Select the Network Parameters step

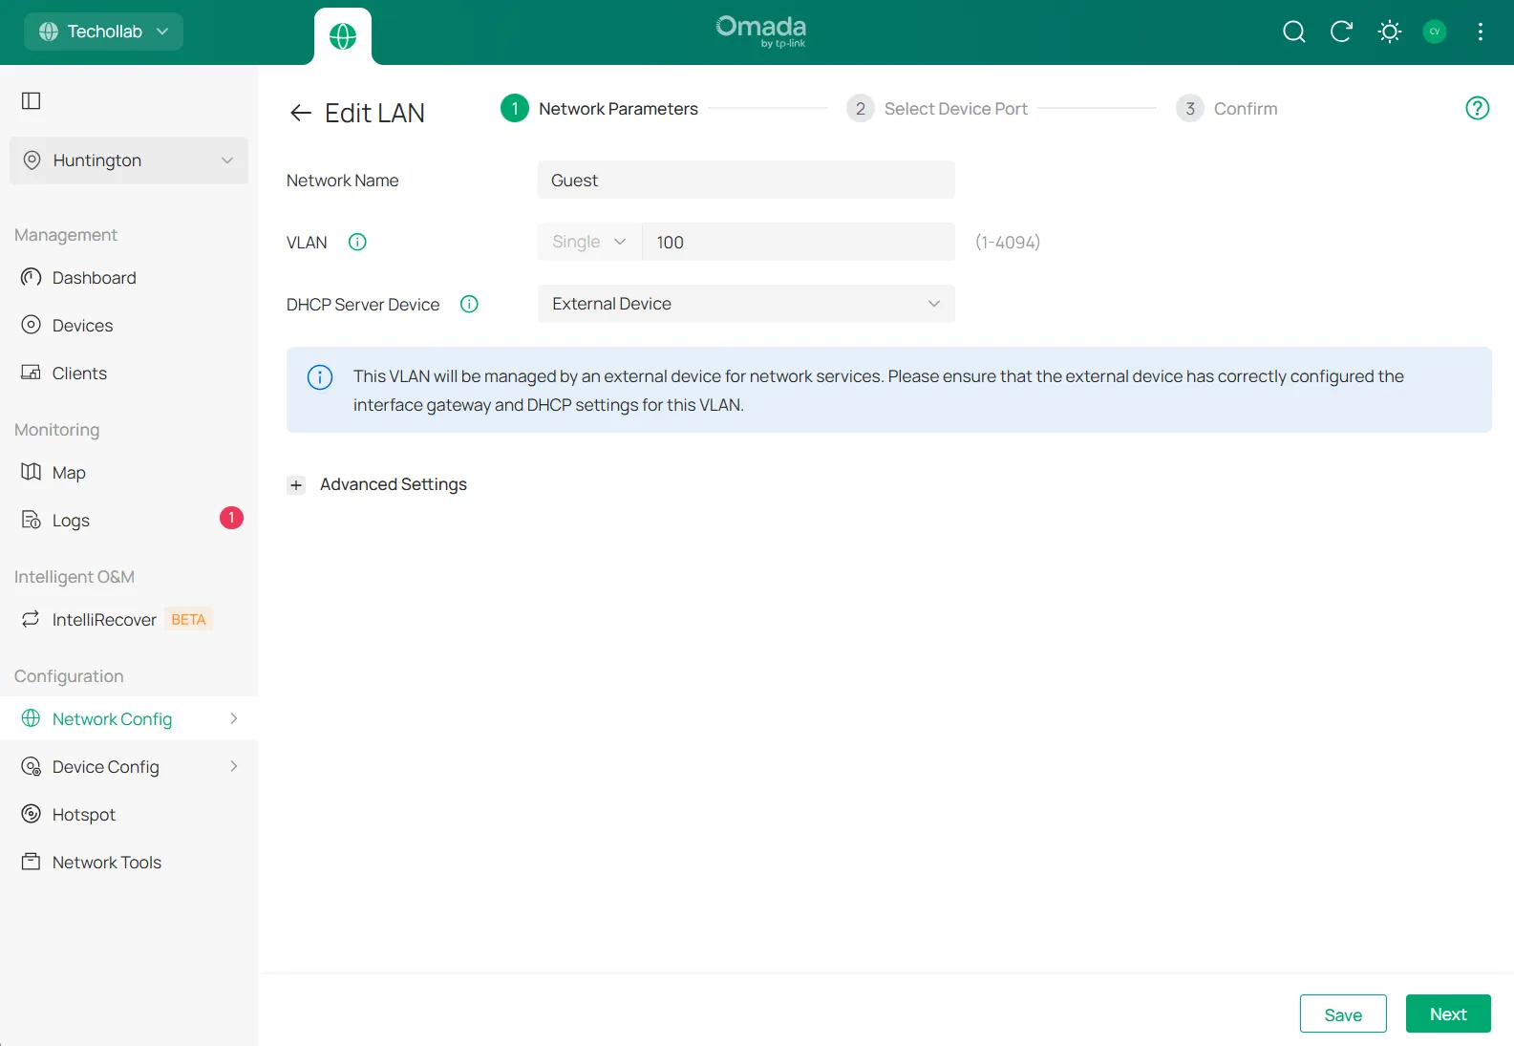click(599, 109)
